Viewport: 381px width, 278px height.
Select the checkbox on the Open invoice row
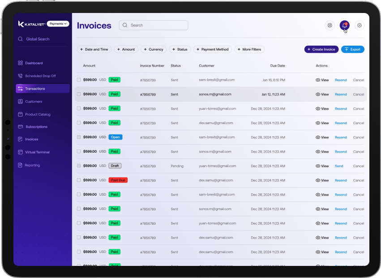pos(79,137)
